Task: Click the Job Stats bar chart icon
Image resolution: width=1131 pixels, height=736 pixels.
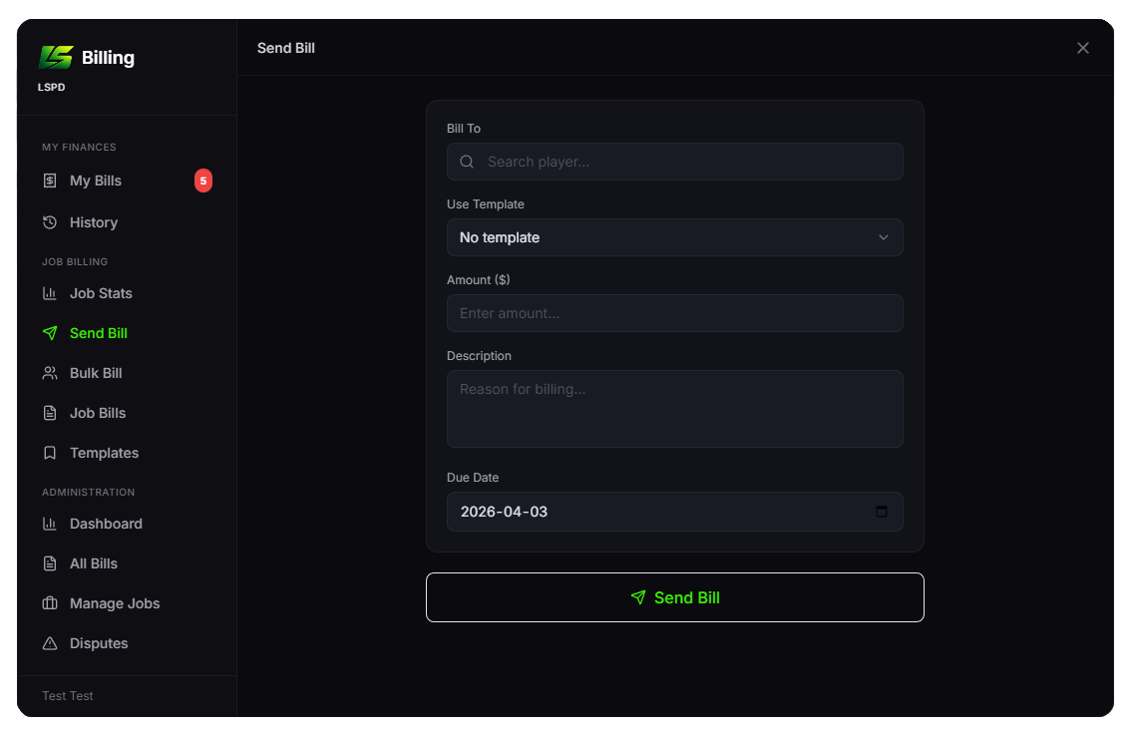Action: 50,293
